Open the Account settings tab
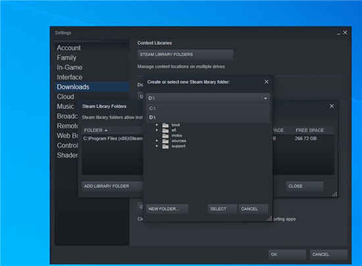 (69, 48)
